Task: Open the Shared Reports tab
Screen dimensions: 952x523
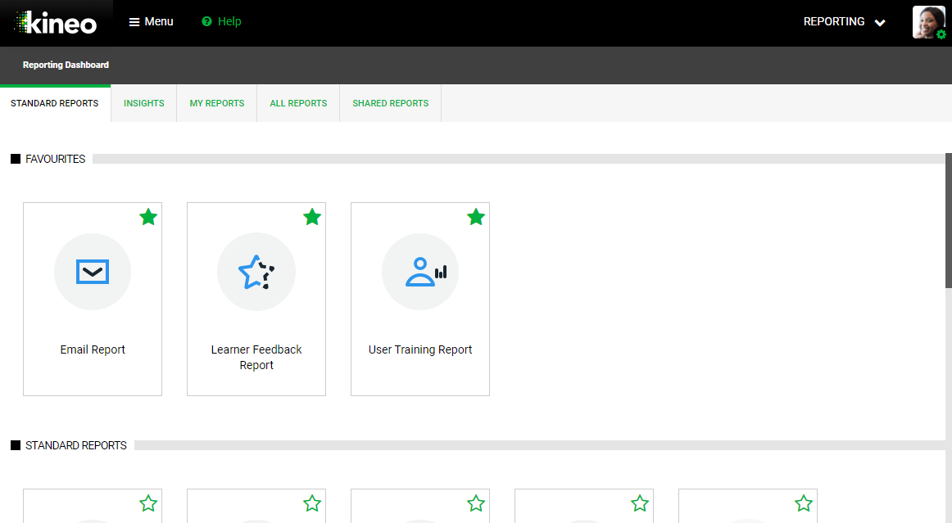Action: tap(390, 103)
